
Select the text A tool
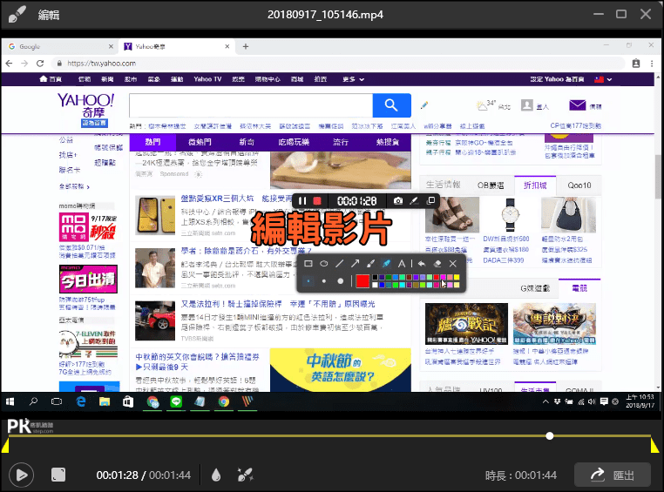(x=402, y=264)
